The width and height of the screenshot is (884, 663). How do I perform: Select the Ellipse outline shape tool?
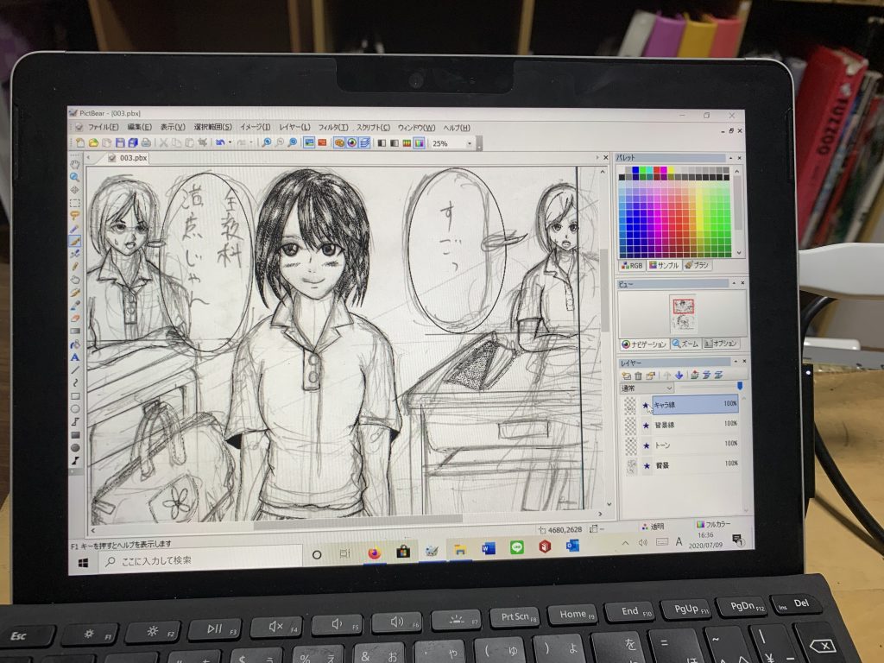[x=74, y=407]
